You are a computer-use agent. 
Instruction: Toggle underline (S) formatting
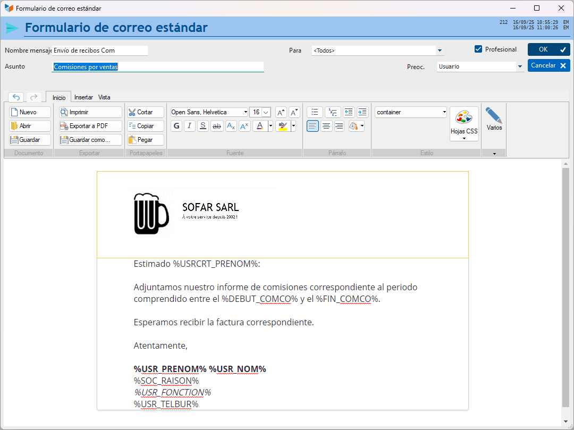[x=203, y=126]
